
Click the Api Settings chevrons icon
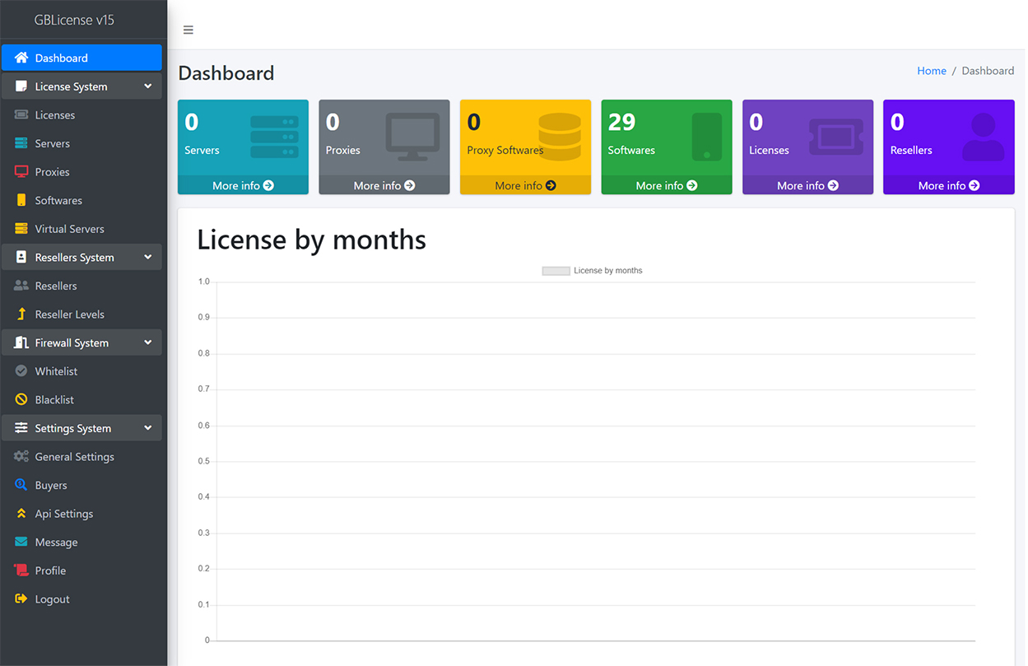point(21,514)
